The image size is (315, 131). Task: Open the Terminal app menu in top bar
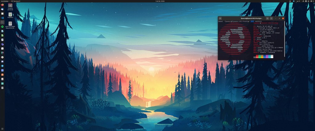coord(16,1)
